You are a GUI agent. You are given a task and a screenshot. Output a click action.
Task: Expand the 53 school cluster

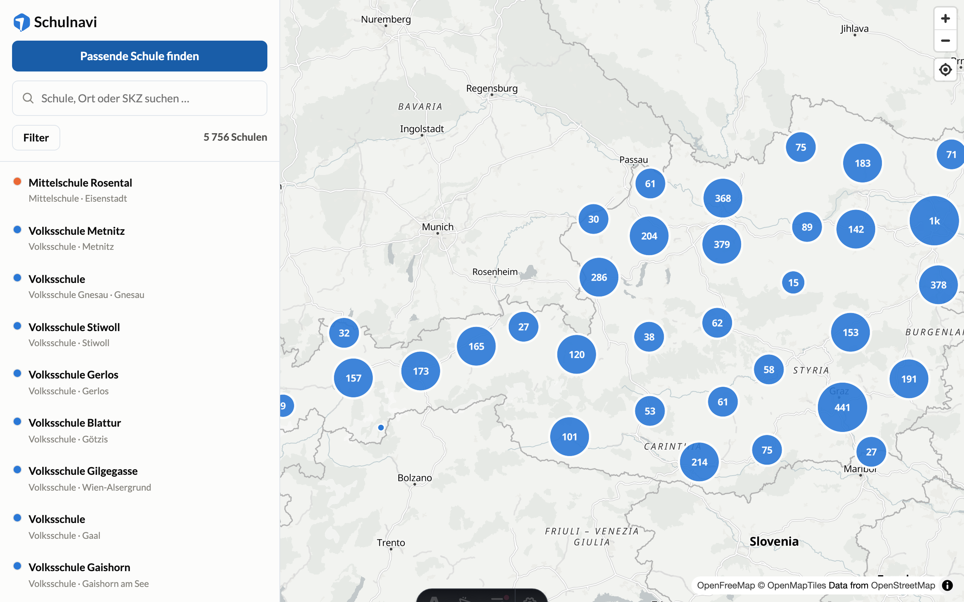(650, 411)
